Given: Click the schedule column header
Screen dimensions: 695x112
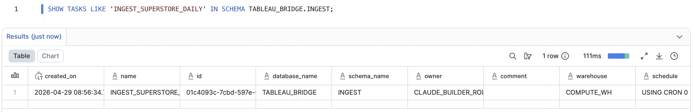Looking at the screenshot, I should [x=665, y=76].
